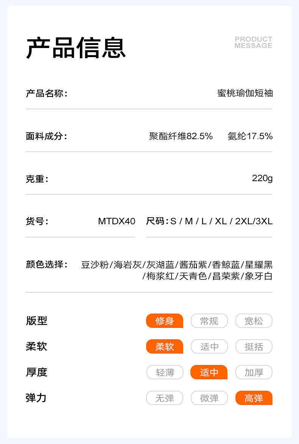This screenshot has height=444, width=299.
Task: Click the 氨纶17.5% composition text
Action: (x=250, y=136)
